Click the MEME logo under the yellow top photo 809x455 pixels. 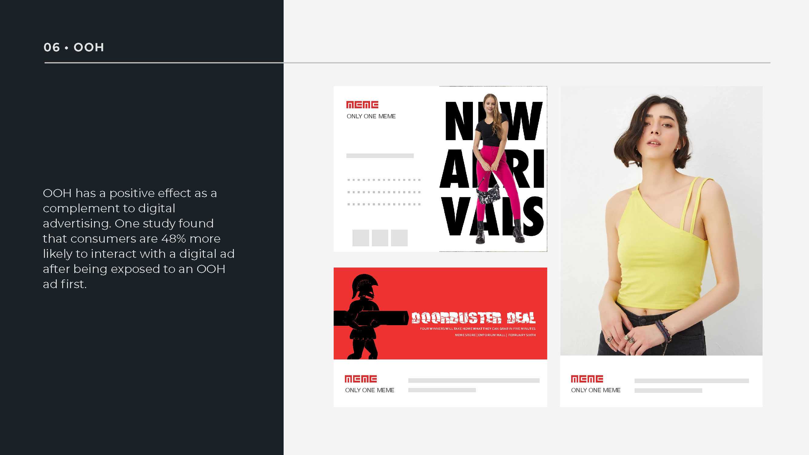click(587, 379)
